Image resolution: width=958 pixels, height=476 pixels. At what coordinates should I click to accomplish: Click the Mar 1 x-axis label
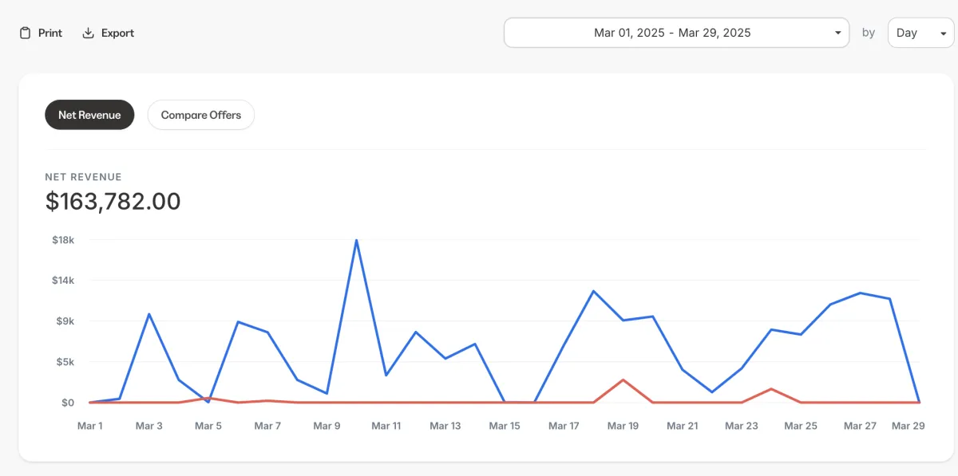89,426
